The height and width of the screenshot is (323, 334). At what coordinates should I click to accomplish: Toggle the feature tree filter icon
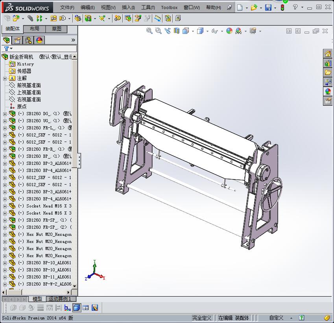pos(7,49)
